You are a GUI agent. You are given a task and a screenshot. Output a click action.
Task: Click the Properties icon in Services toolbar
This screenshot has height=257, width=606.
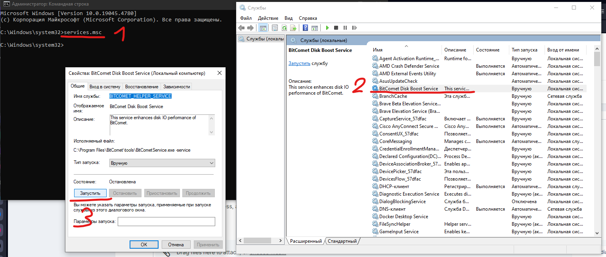[274, 28]
